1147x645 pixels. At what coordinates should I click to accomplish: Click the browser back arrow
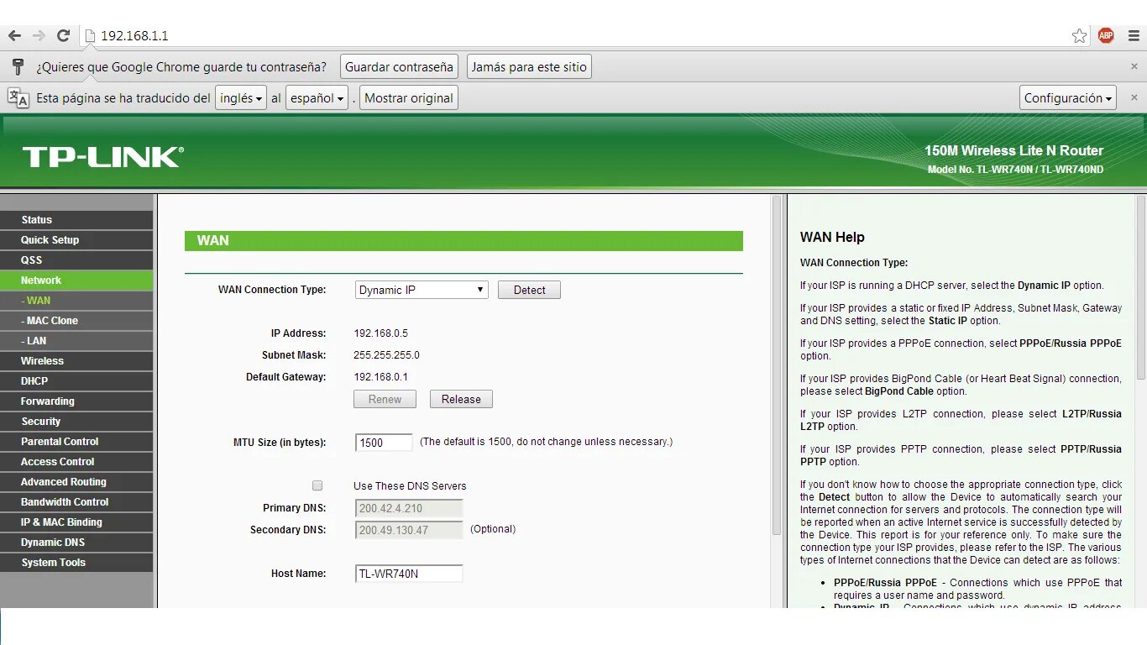click(14, 35)
